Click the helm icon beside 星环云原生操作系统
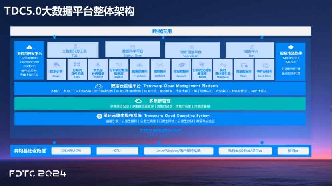The image size is (332, 186). (99, 116)
